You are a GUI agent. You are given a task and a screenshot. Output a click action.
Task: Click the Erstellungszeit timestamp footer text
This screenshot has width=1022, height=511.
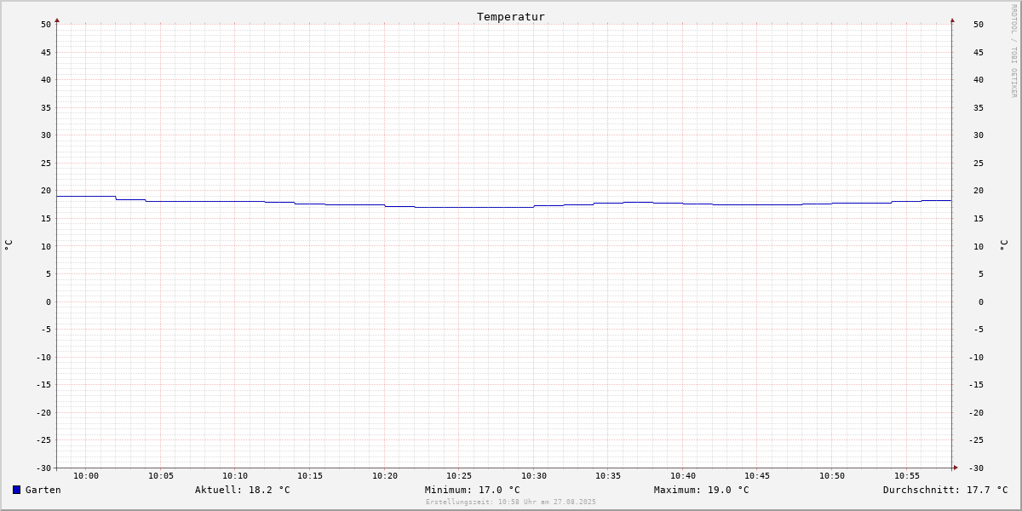tap(511, 502)
